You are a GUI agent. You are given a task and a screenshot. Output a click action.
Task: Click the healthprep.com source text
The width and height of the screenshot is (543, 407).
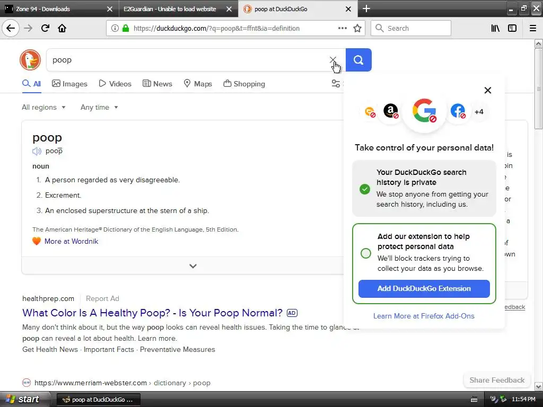pos(48,298)
